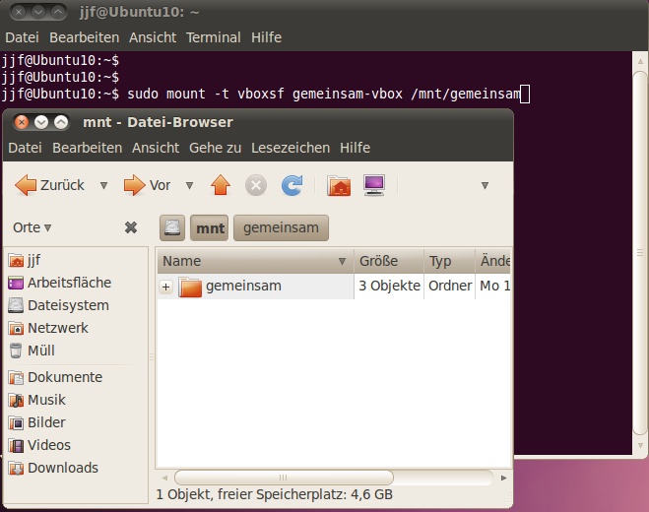Click the Zurück back arrow icon

tap(26, 185)
